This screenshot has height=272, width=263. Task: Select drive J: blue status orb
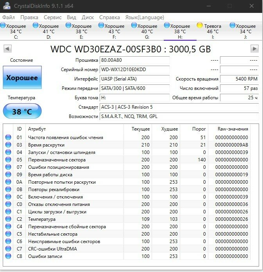[232, 25]
